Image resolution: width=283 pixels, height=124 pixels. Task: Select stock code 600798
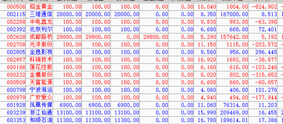click(x=16, y=90)
